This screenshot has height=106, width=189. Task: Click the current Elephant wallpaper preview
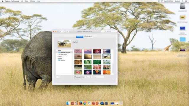(64, 44)
